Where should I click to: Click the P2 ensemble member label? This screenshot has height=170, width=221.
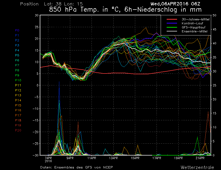17,40
